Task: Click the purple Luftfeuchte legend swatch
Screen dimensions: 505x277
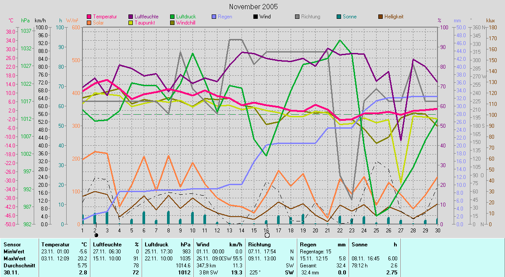Action: [131, 17]
